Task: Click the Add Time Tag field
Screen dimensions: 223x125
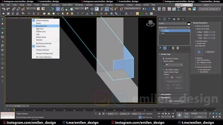Action: [147, 117]
